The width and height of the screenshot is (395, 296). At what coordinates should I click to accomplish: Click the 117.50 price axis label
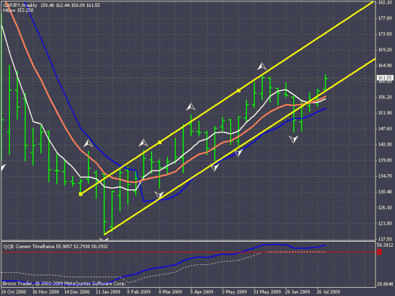point(385,239)
